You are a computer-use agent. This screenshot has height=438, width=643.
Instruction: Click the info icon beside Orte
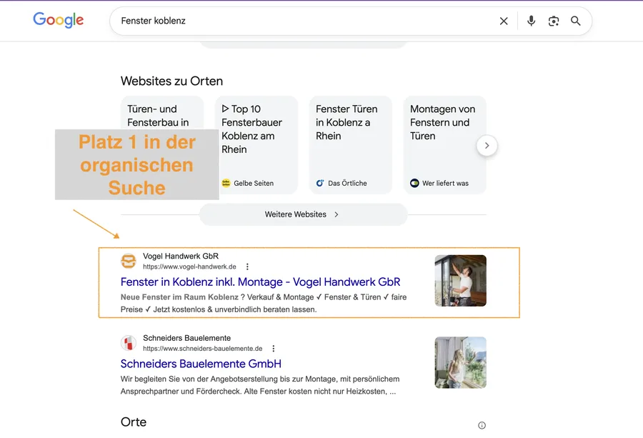[482, 424]
